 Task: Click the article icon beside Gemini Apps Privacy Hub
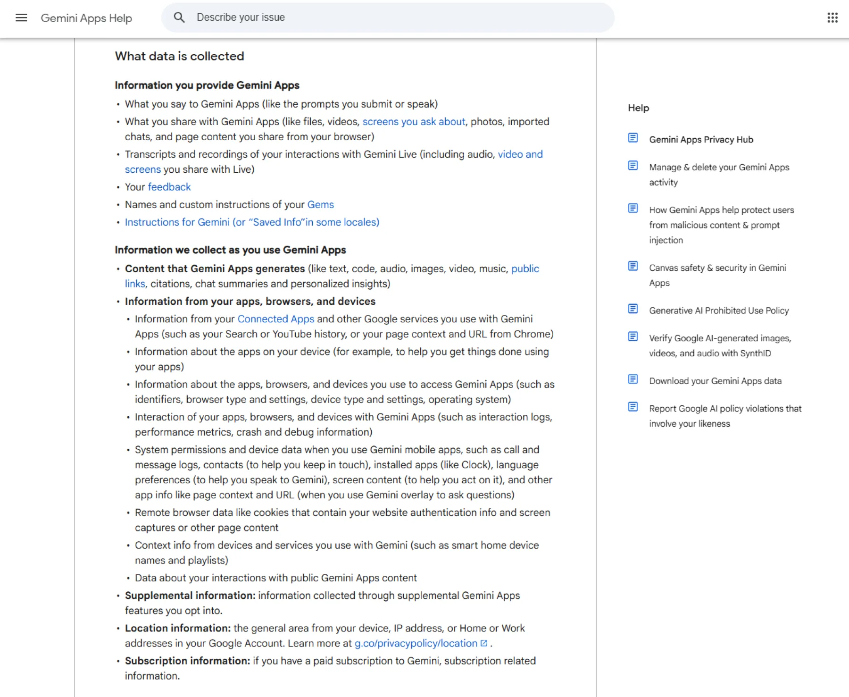point(633,138)
